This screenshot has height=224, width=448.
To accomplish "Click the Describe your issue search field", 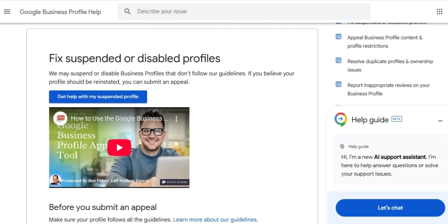I will tap(249, 11).
